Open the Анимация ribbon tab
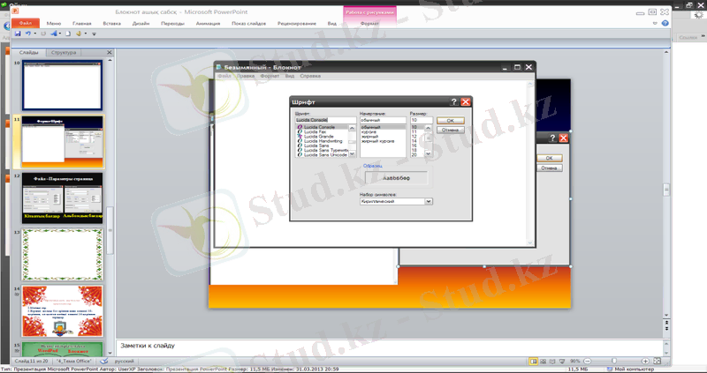Image resolution: width=707 pixels, height=373 pixels. pos(220,23)
